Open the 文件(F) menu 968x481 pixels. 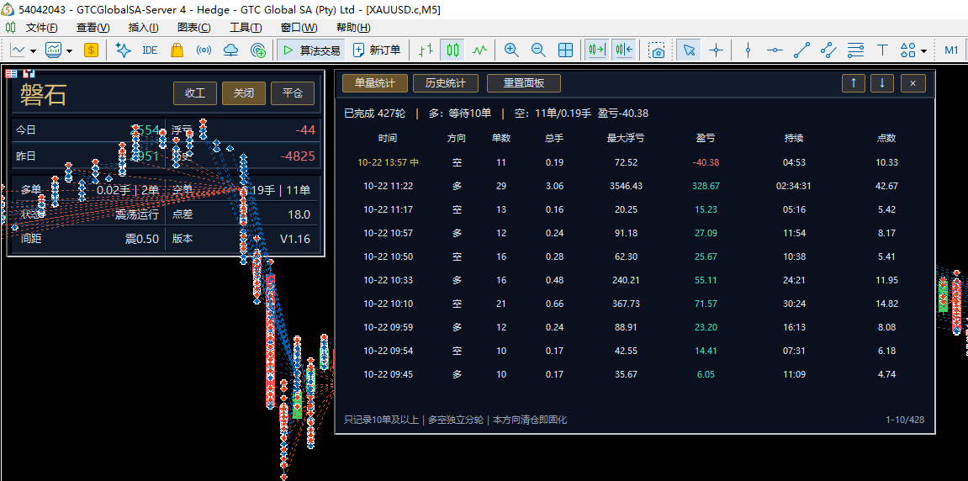(x=41, y=28)
